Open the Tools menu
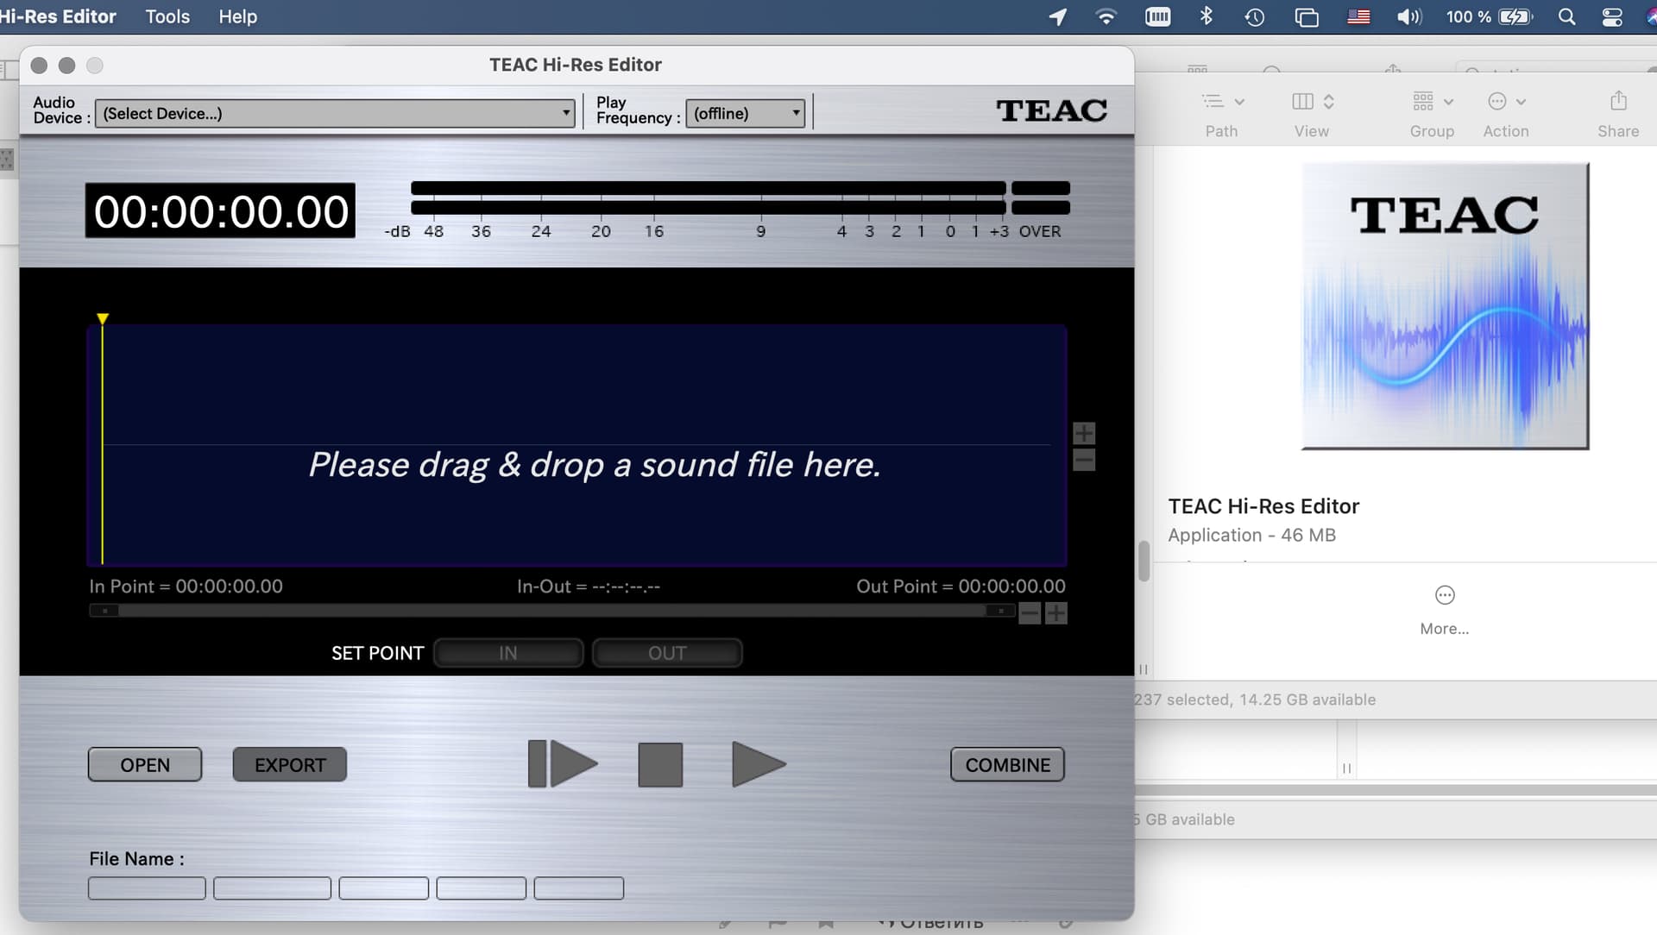This screenshot has width=1657, height=935. pos(167,16)
